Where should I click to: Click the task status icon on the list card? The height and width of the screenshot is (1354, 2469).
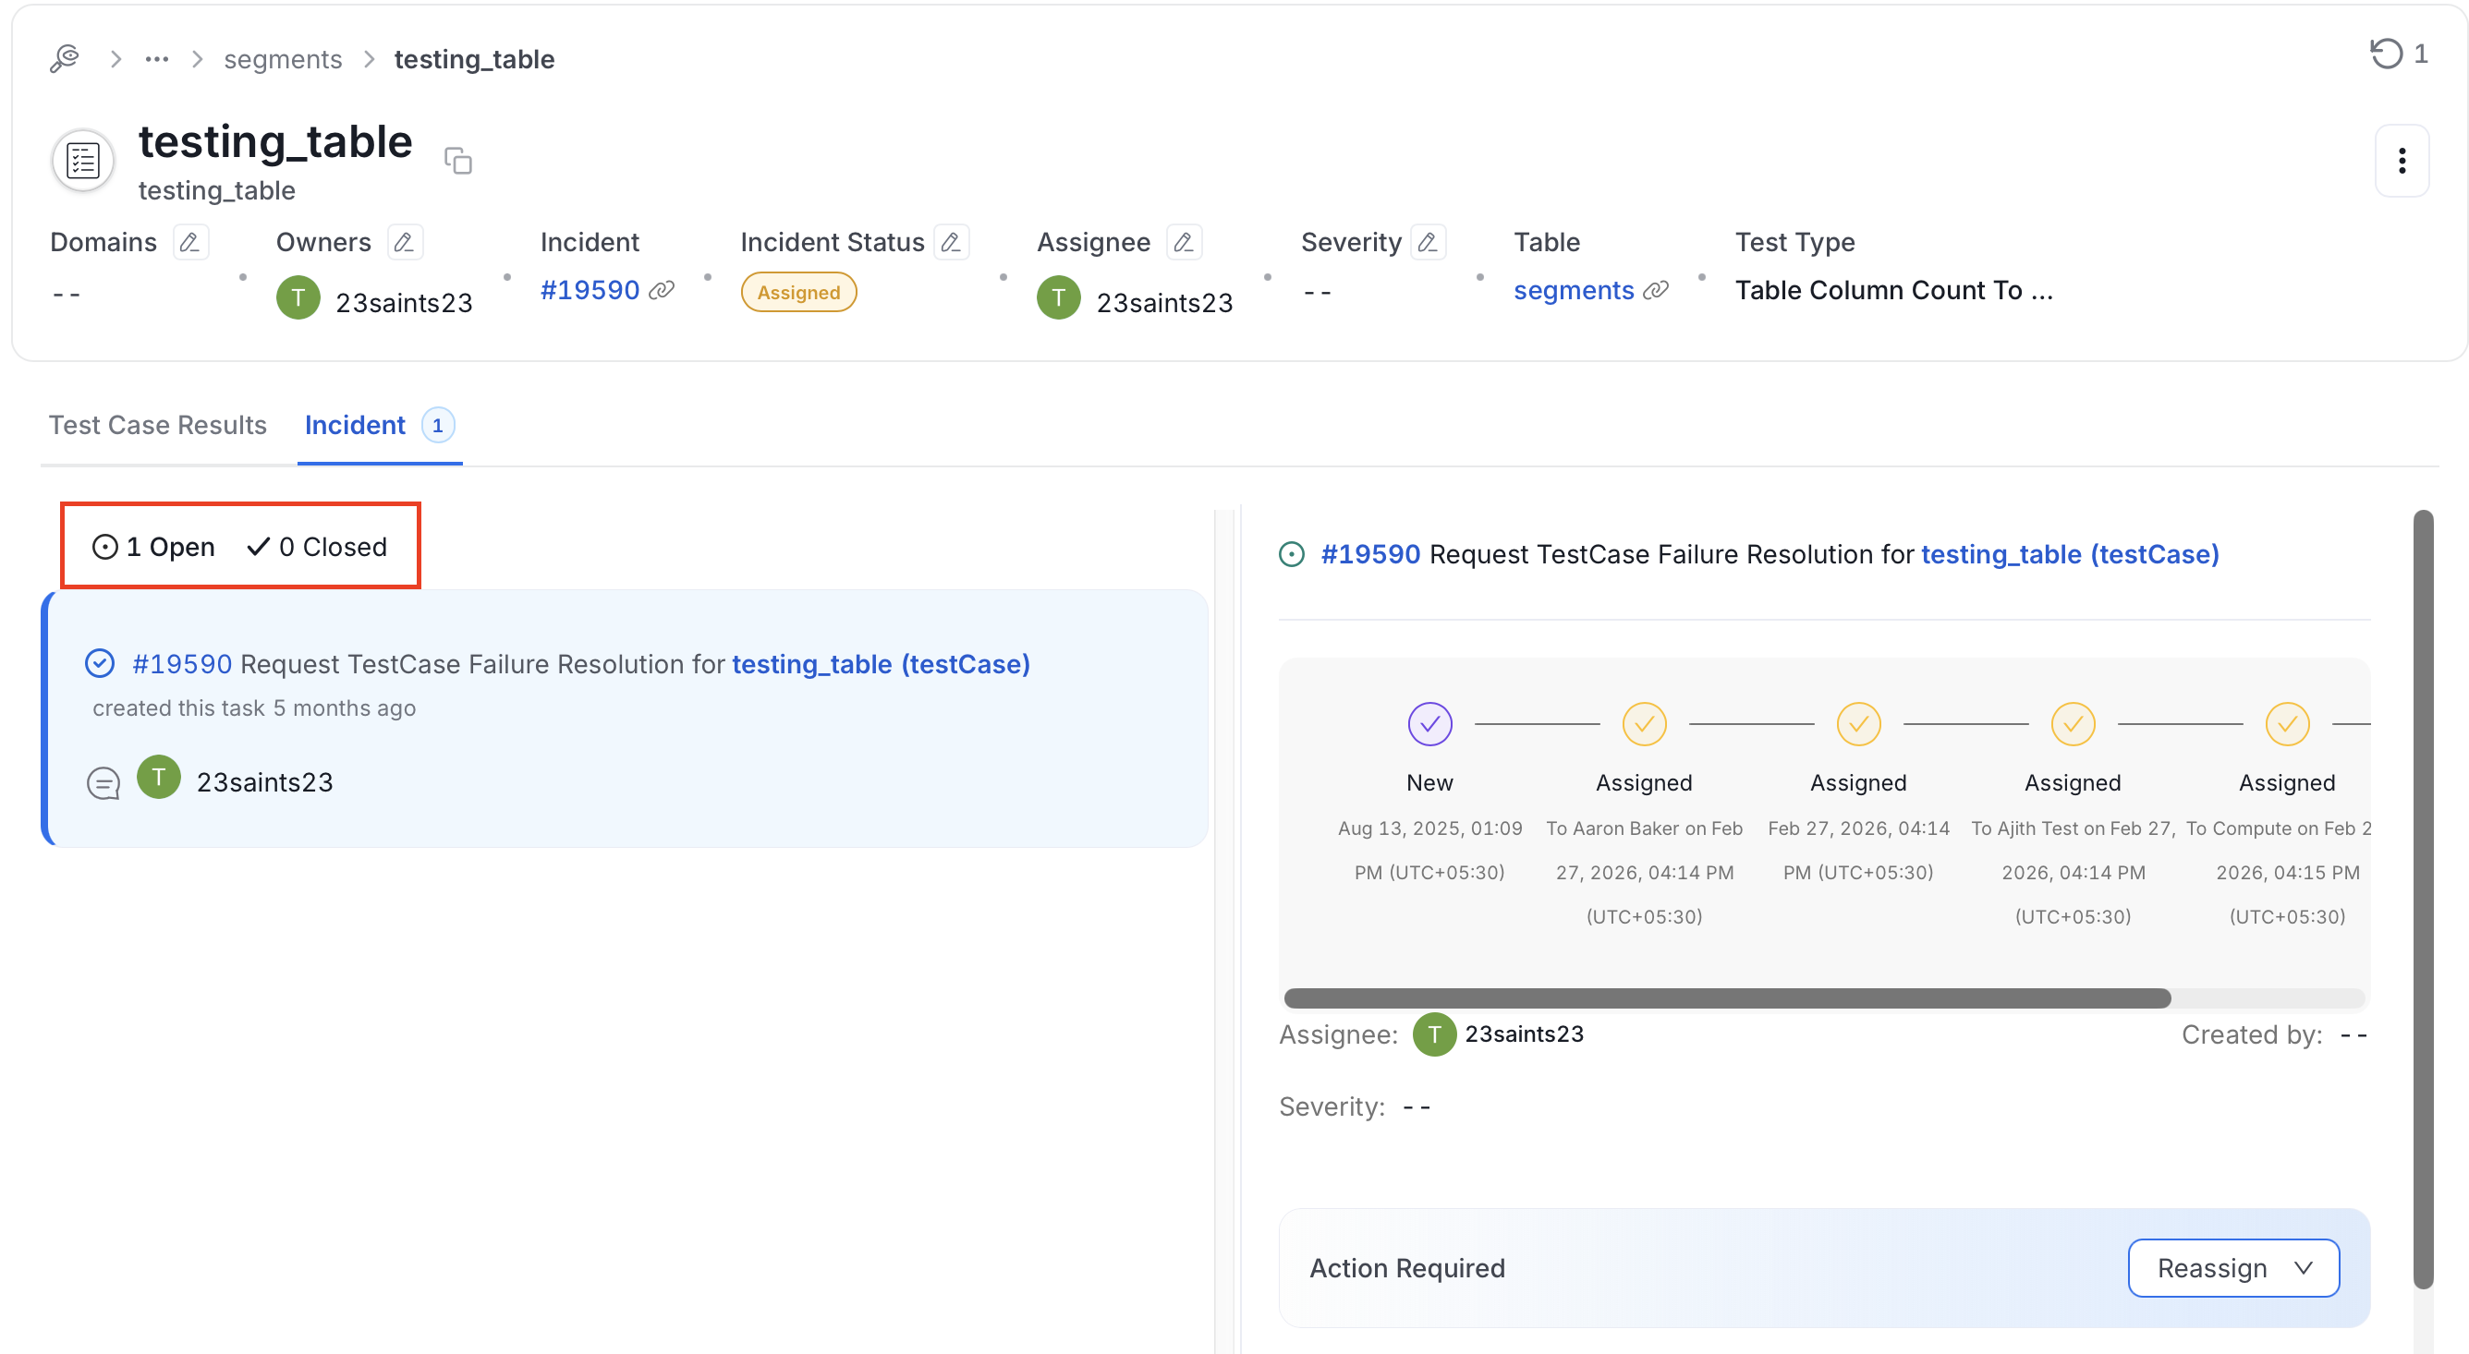point(100,663)
